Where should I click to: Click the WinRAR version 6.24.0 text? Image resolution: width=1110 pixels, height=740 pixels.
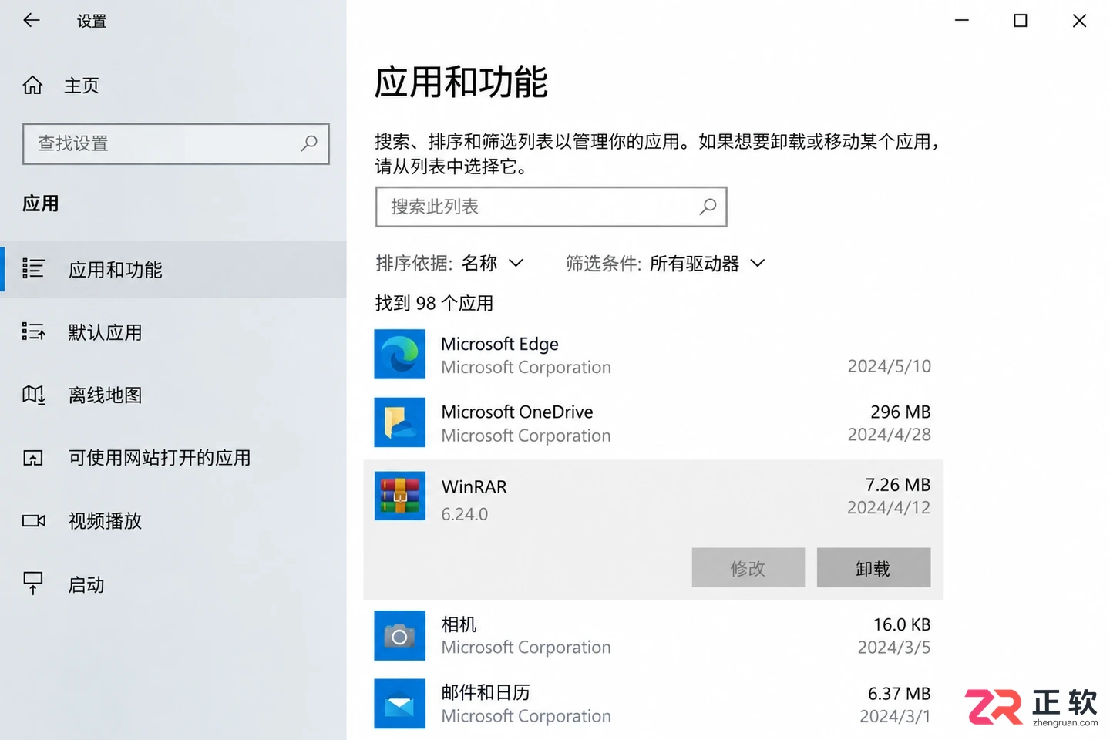tap(464, 514)
